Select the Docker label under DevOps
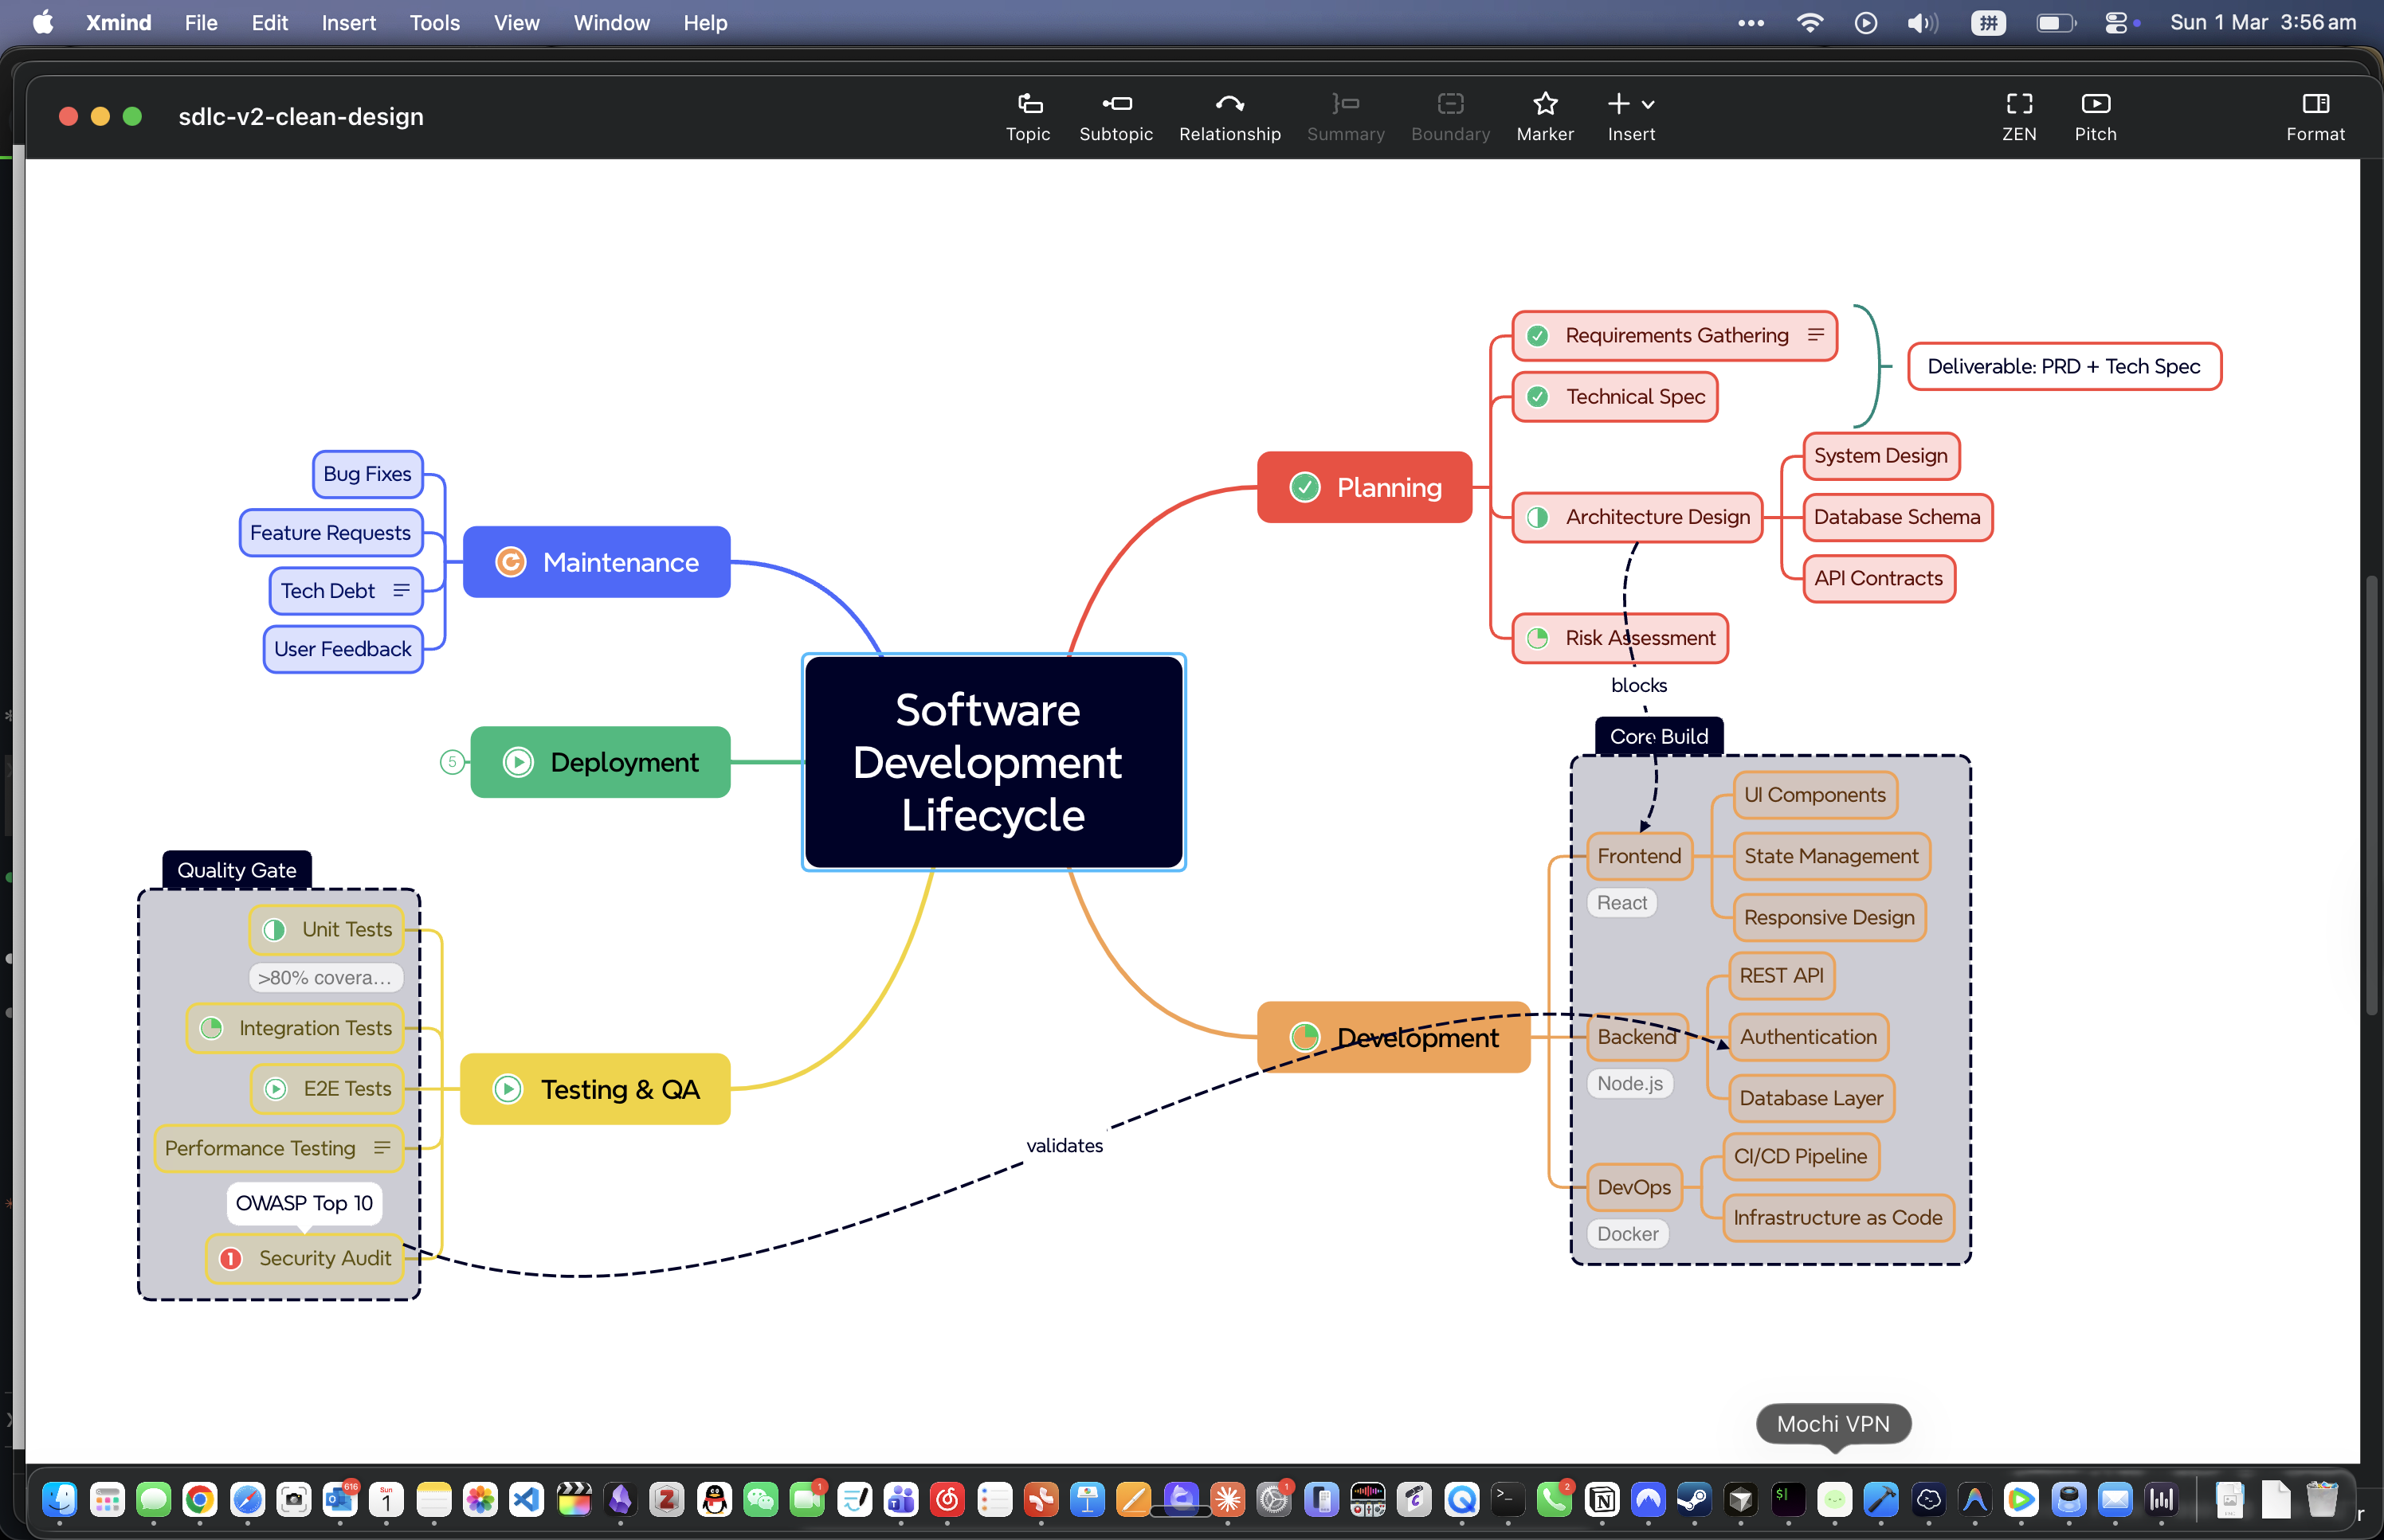The image size is (2384, 1540). point(1627,1234)
